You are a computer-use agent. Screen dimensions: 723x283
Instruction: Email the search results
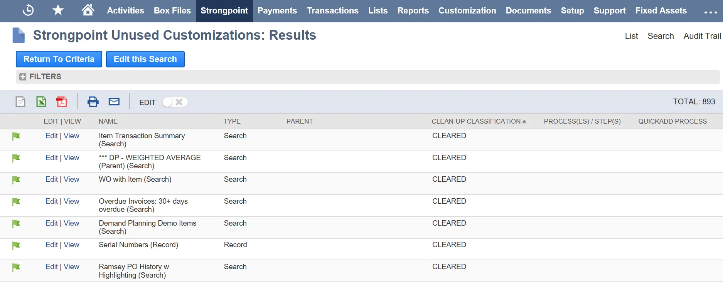[x=114, y=102]
